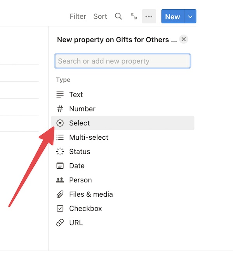
Task: Click the blue New button
Action: (x=173, y=16)
